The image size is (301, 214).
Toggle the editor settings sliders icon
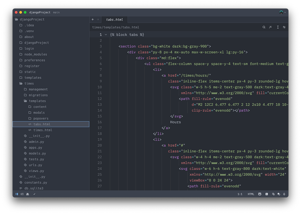[284, 27]
